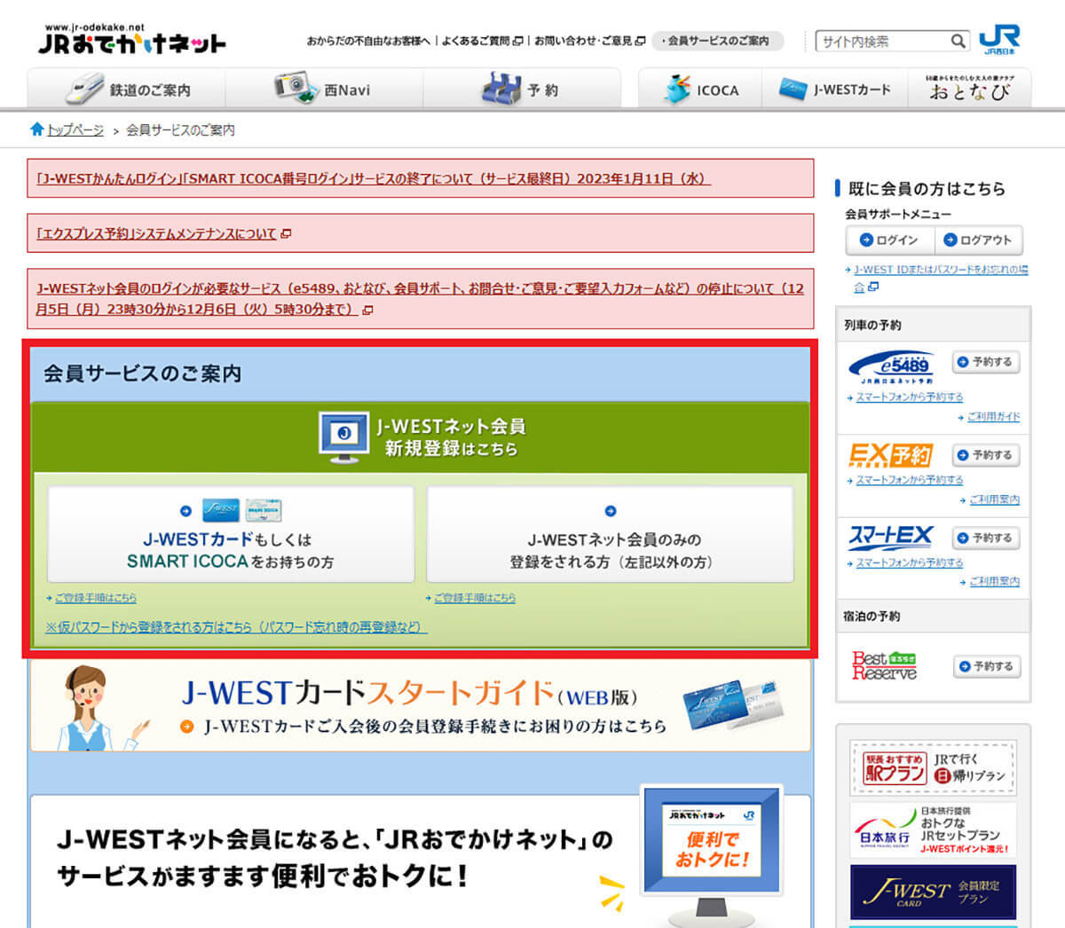Open the J-WESTカード tab
1065x928 pixels.
pyautogui.click(x=834, y=90)
